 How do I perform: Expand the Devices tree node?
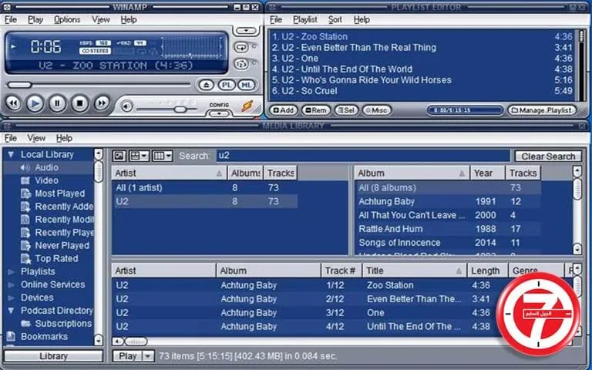[x=11, y=298]
